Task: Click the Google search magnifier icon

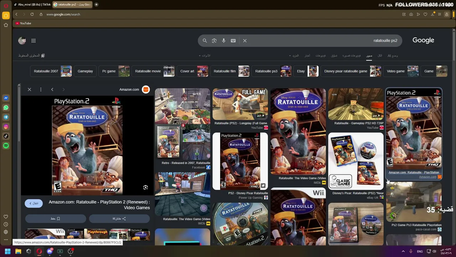Action: (205, 41)
